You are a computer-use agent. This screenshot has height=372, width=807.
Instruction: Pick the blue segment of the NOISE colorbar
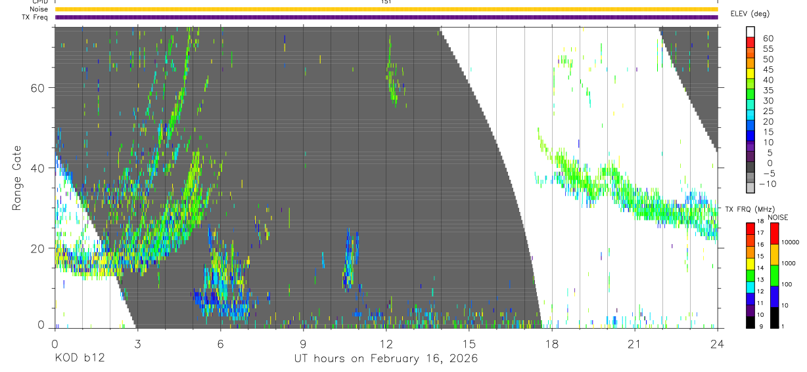pyautogui.click(x=775, y=296)
